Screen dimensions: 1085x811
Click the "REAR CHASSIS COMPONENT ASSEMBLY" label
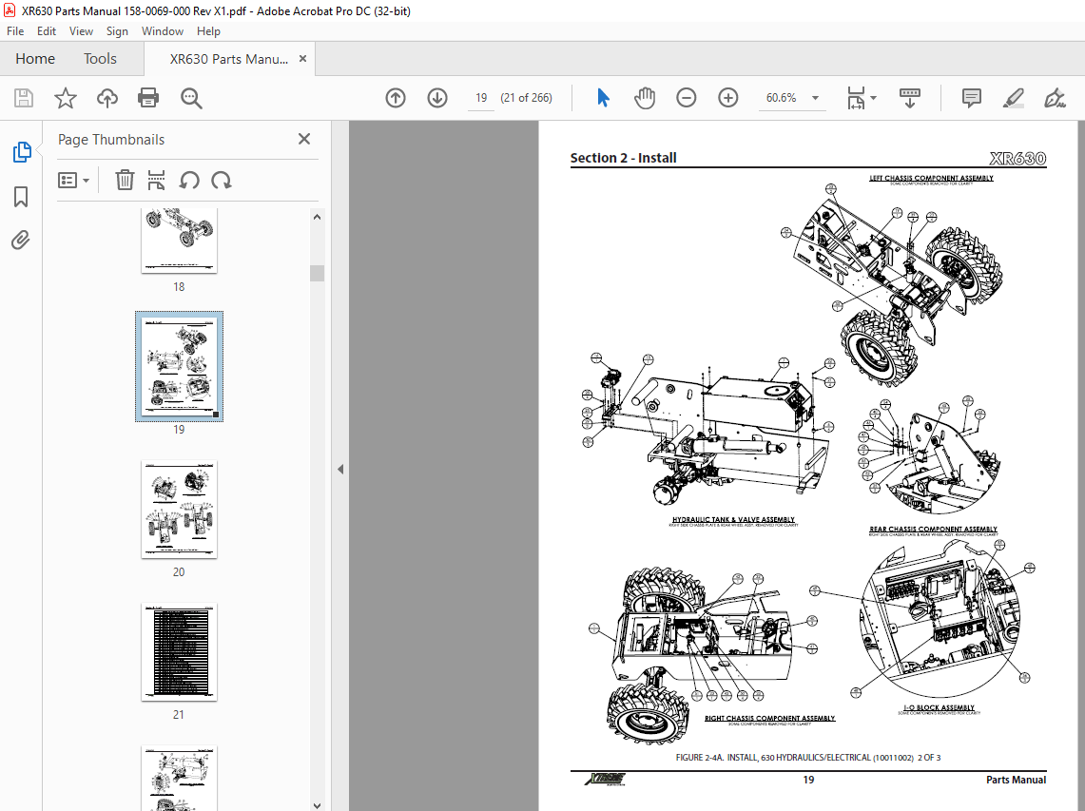[x=933, y=529]
